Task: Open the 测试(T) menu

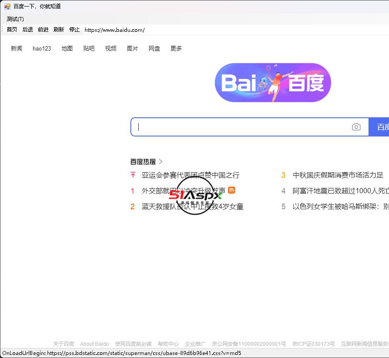Action: (14, 19)
